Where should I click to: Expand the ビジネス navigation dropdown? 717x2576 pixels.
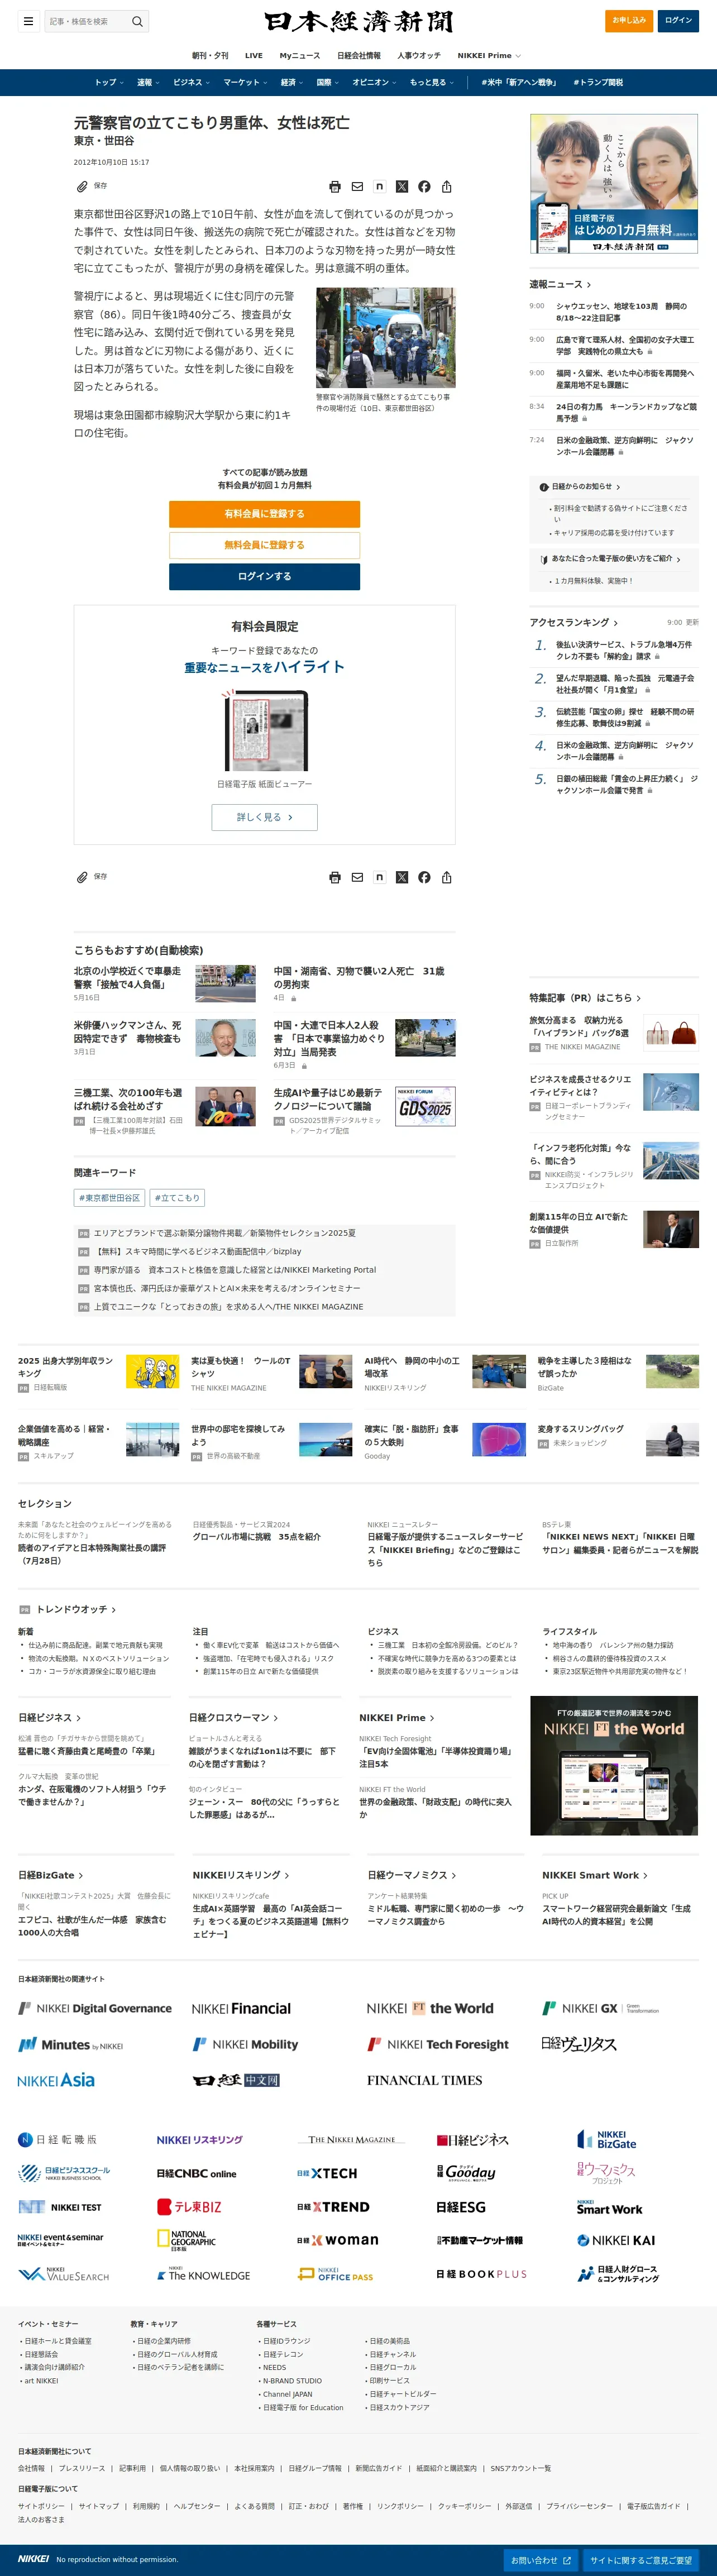coord(191,82)
